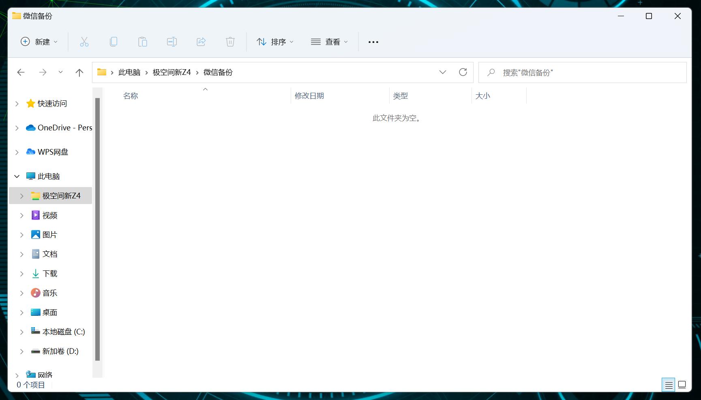Collapse the 此电脑 tree in sidebar
The image size is (701, 400).
[x=16, y=176]
